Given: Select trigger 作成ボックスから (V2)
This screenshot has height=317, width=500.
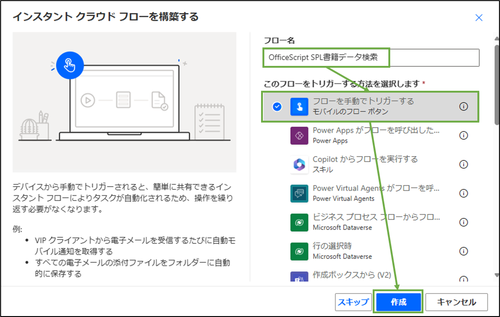Looking at the screenshot, I should pos(371,276).
